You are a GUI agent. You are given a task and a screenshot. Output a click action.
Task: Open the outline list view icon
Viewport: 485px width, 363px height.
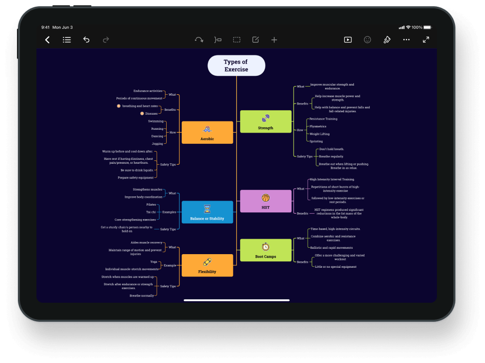[67, 40]
